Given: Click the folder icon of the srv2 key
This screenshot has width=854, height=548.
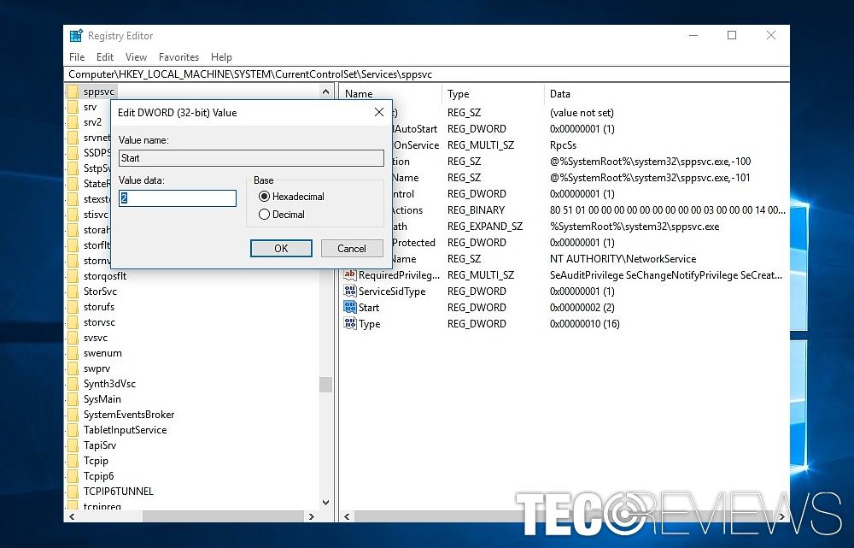Looking at the screenshot, I should (73, 122).
